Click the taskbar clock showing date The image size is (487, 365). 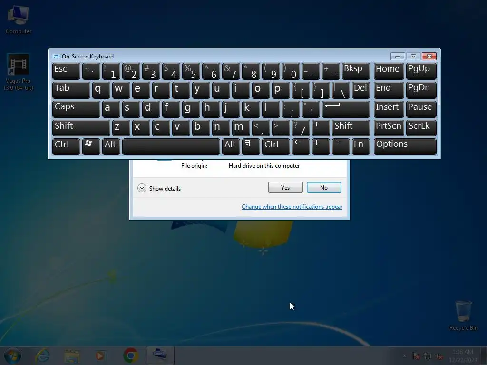tap(463, 356)
